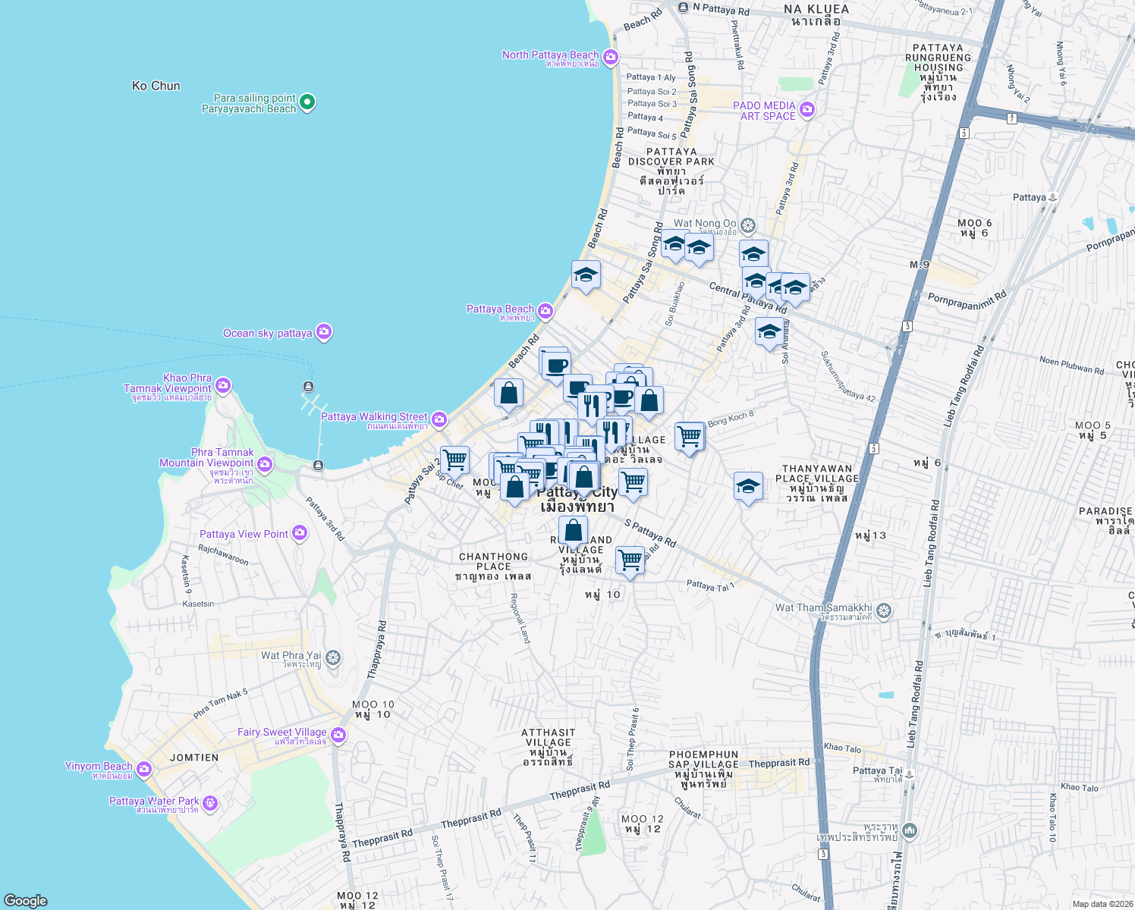Click the Yinyom Beach camera icon
The width and height of the screenshot is (1135, 910).
(x=144, y=769)
